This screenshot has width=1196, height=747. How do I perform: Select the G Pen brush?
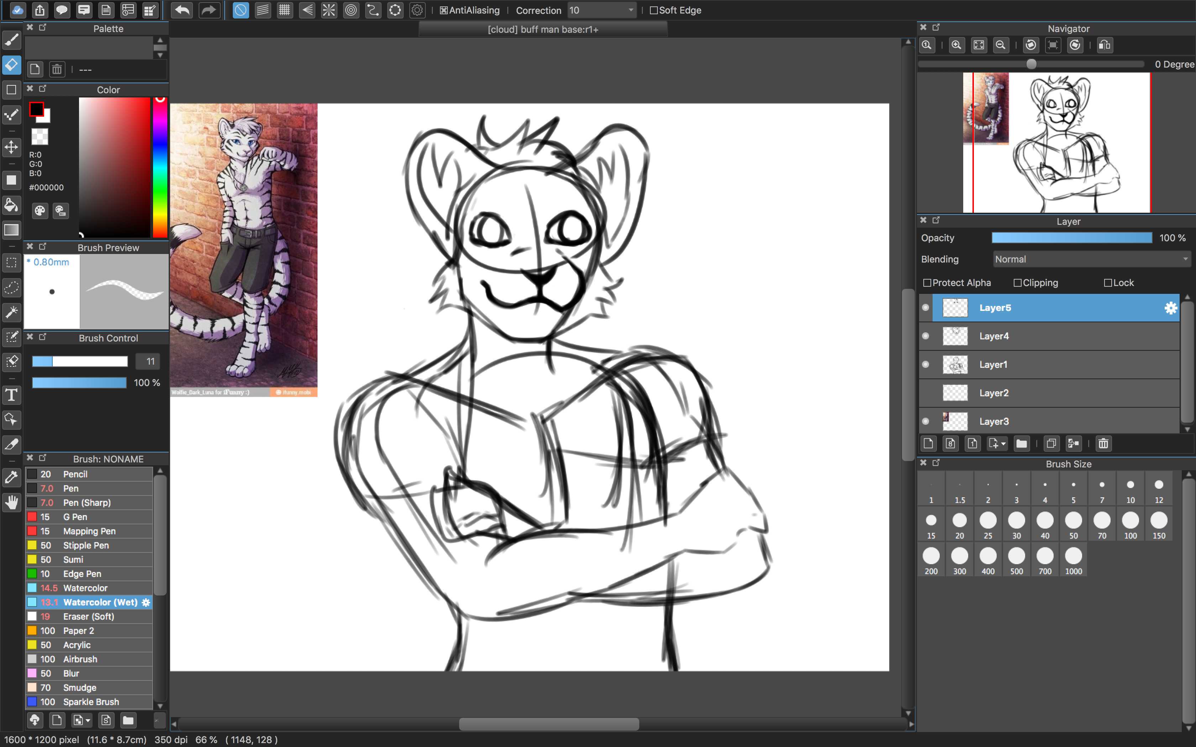[89, 517]
